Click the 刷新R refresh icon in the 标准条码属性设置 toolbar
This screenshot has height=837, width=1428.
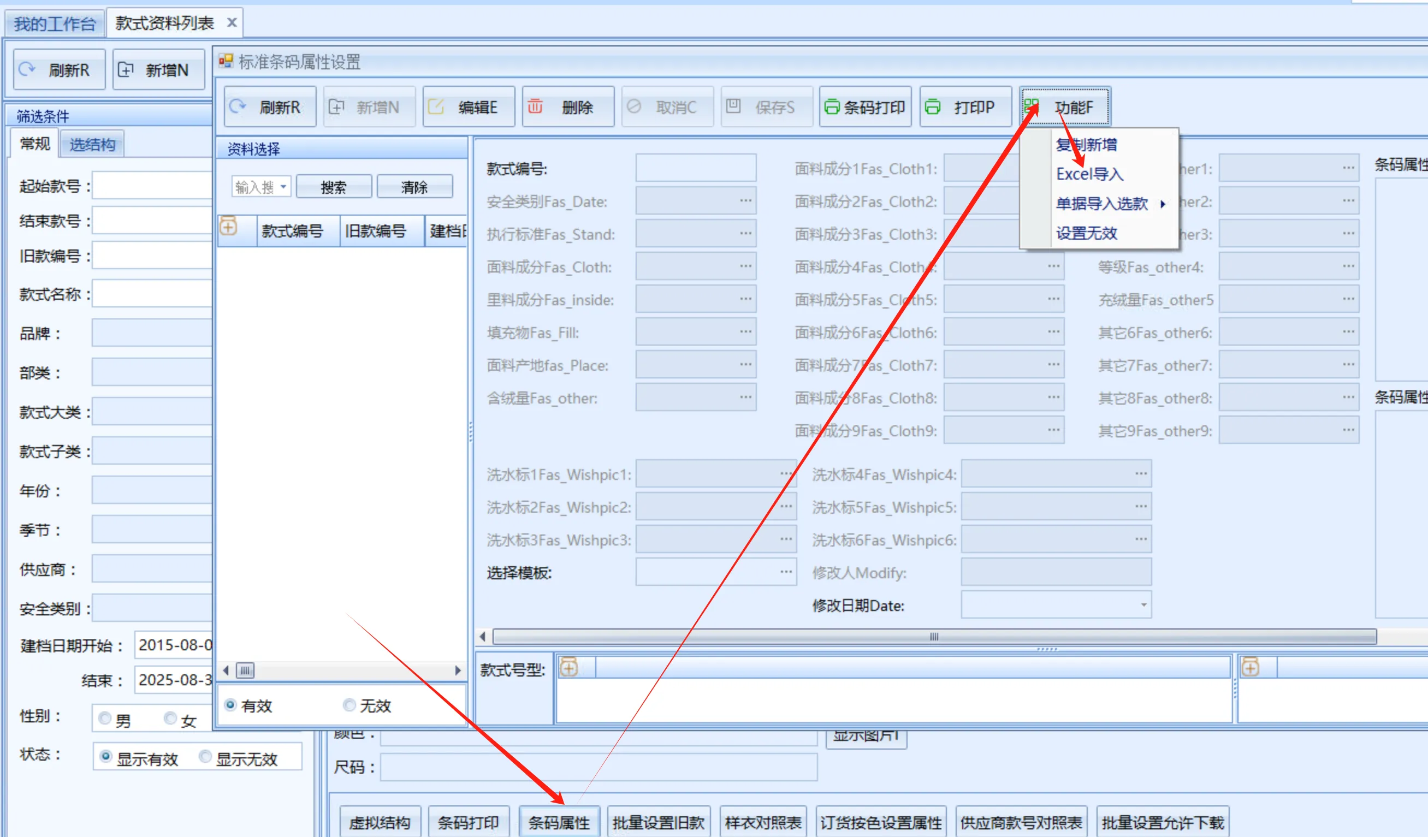238,106
